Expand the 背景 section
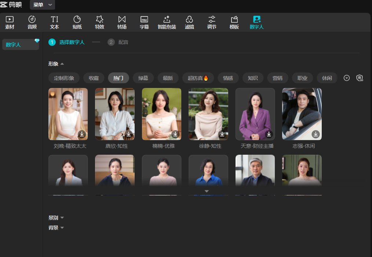 56,228
